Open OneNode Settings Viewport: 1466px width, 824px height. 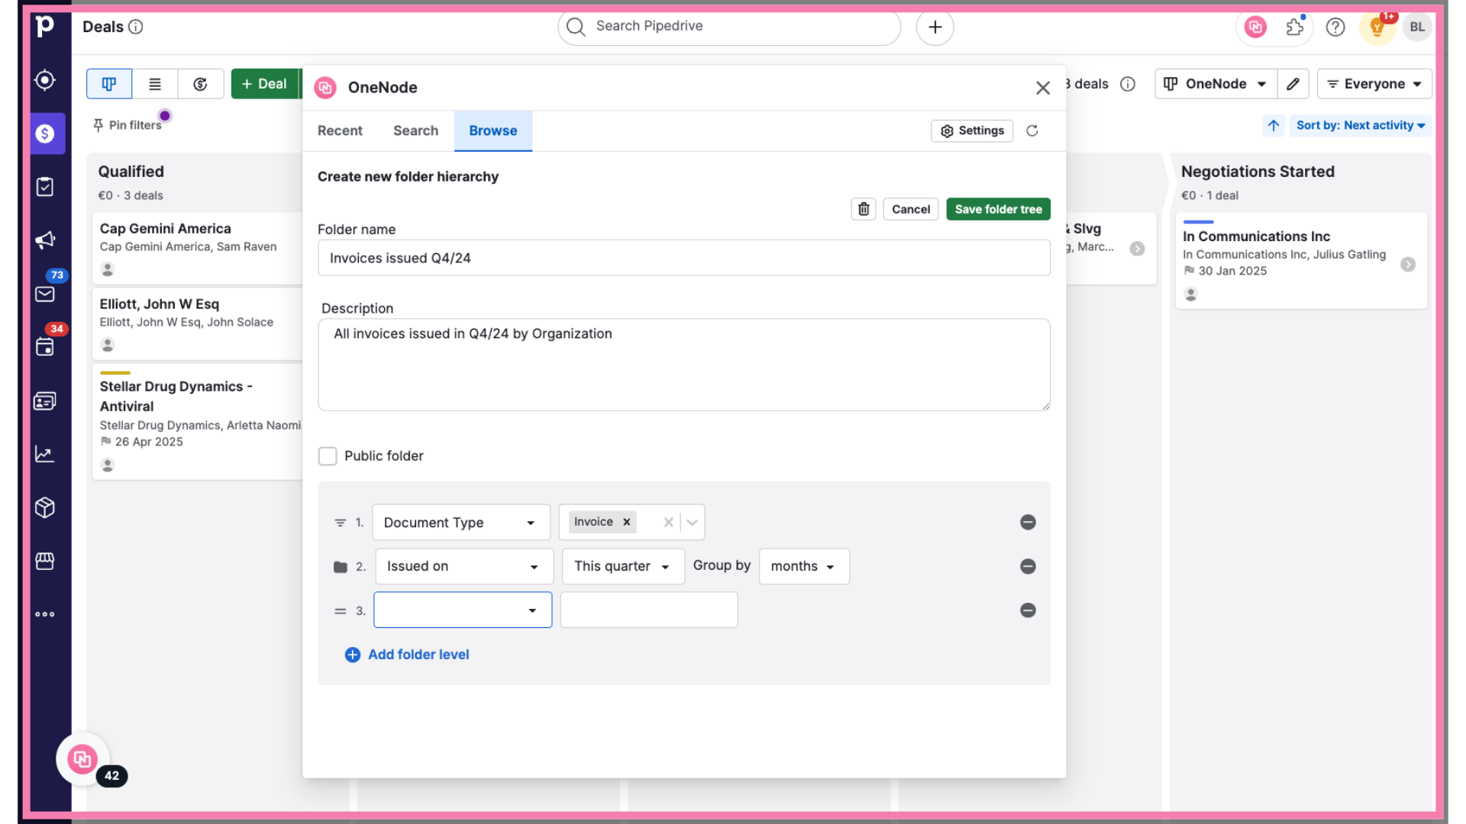(972, 130)
